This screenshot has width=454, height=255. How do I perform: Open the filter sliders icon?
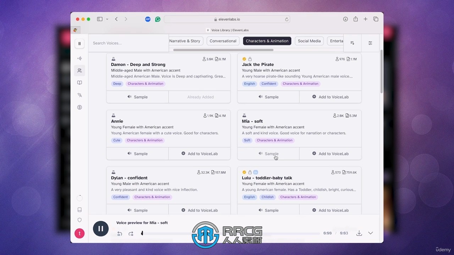click(370, 43)
